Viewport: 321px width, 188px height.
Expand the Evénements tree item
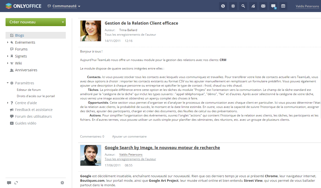pyautogui.click(x=8, y=42)
